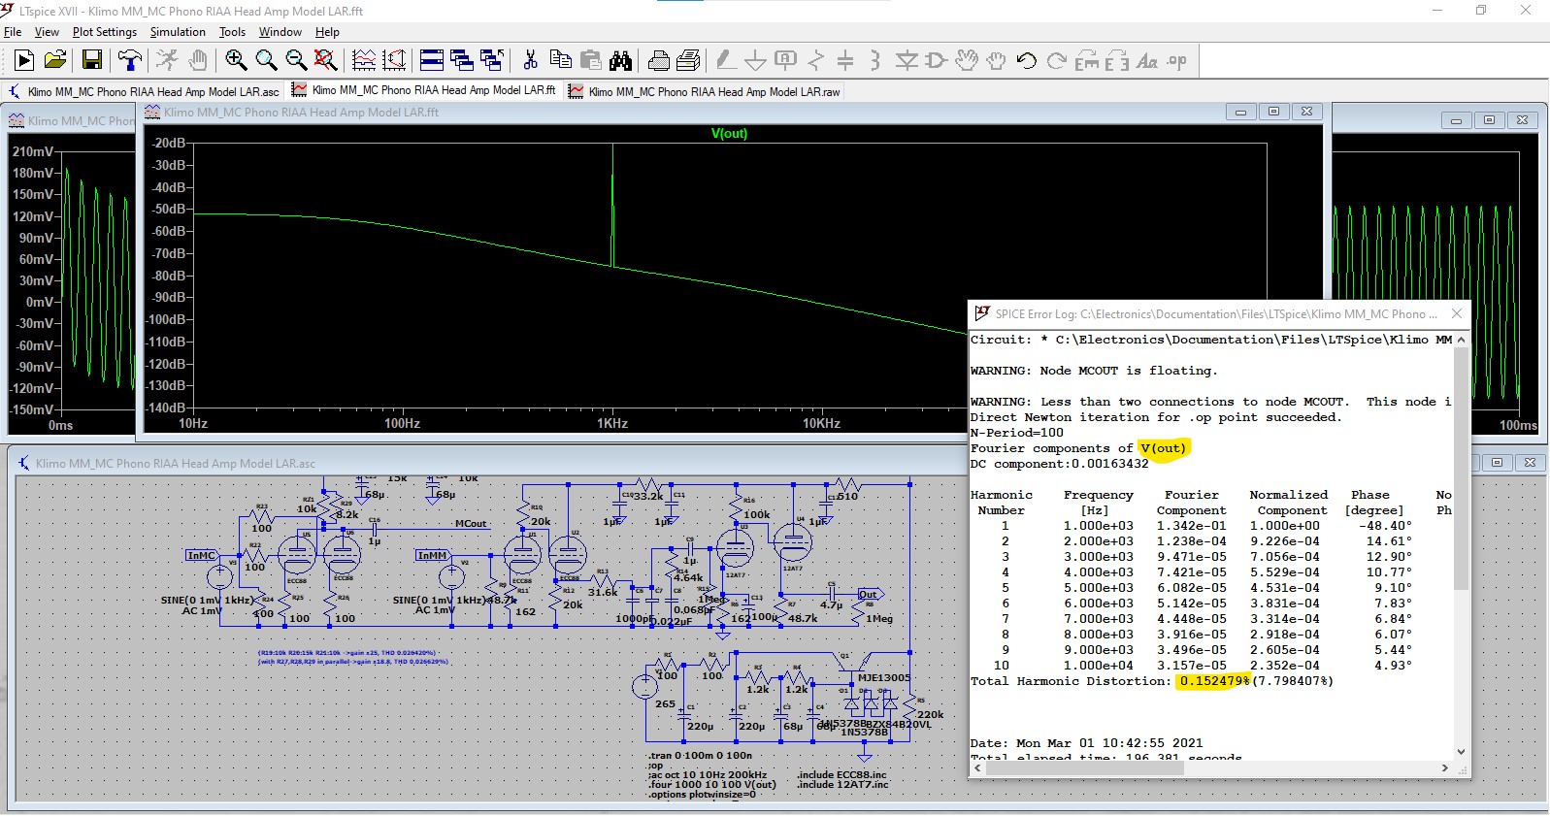The height and width of the screenshot is (816, 1550).
Task: Close the SPICE Error Log window
Action: pyautogui.click(x=1456, y=313)
